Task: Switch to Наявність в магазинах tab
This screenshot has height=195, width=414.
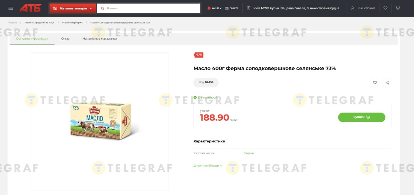Action: 100,38
